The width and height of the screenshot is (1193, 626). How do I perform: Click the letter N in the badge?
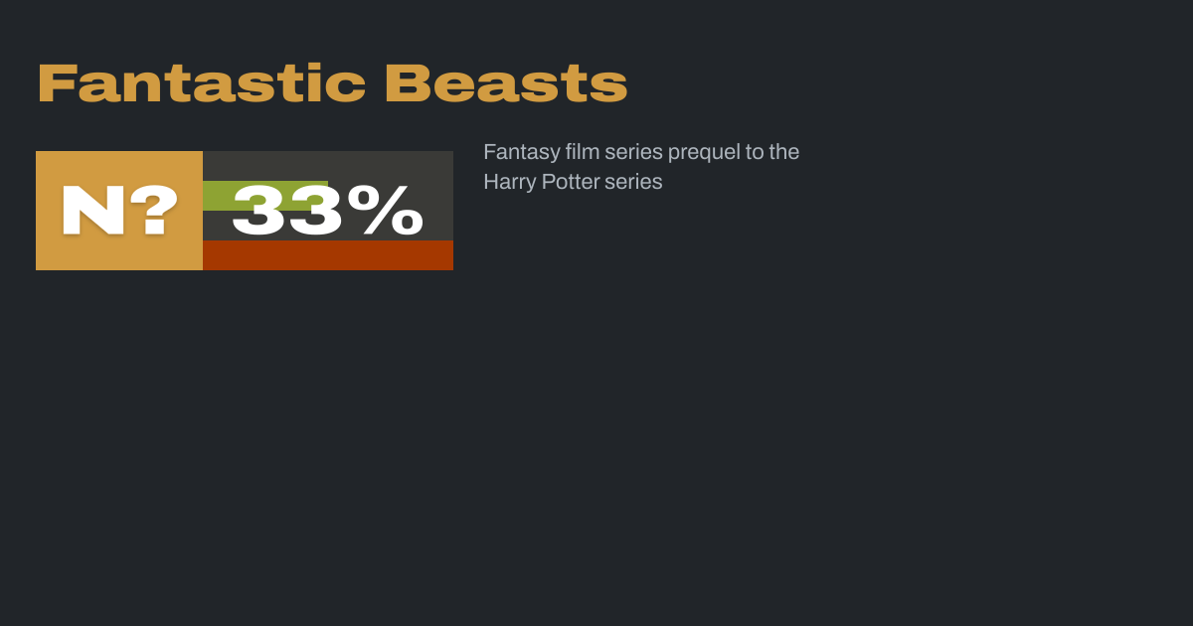click(92, 211)
